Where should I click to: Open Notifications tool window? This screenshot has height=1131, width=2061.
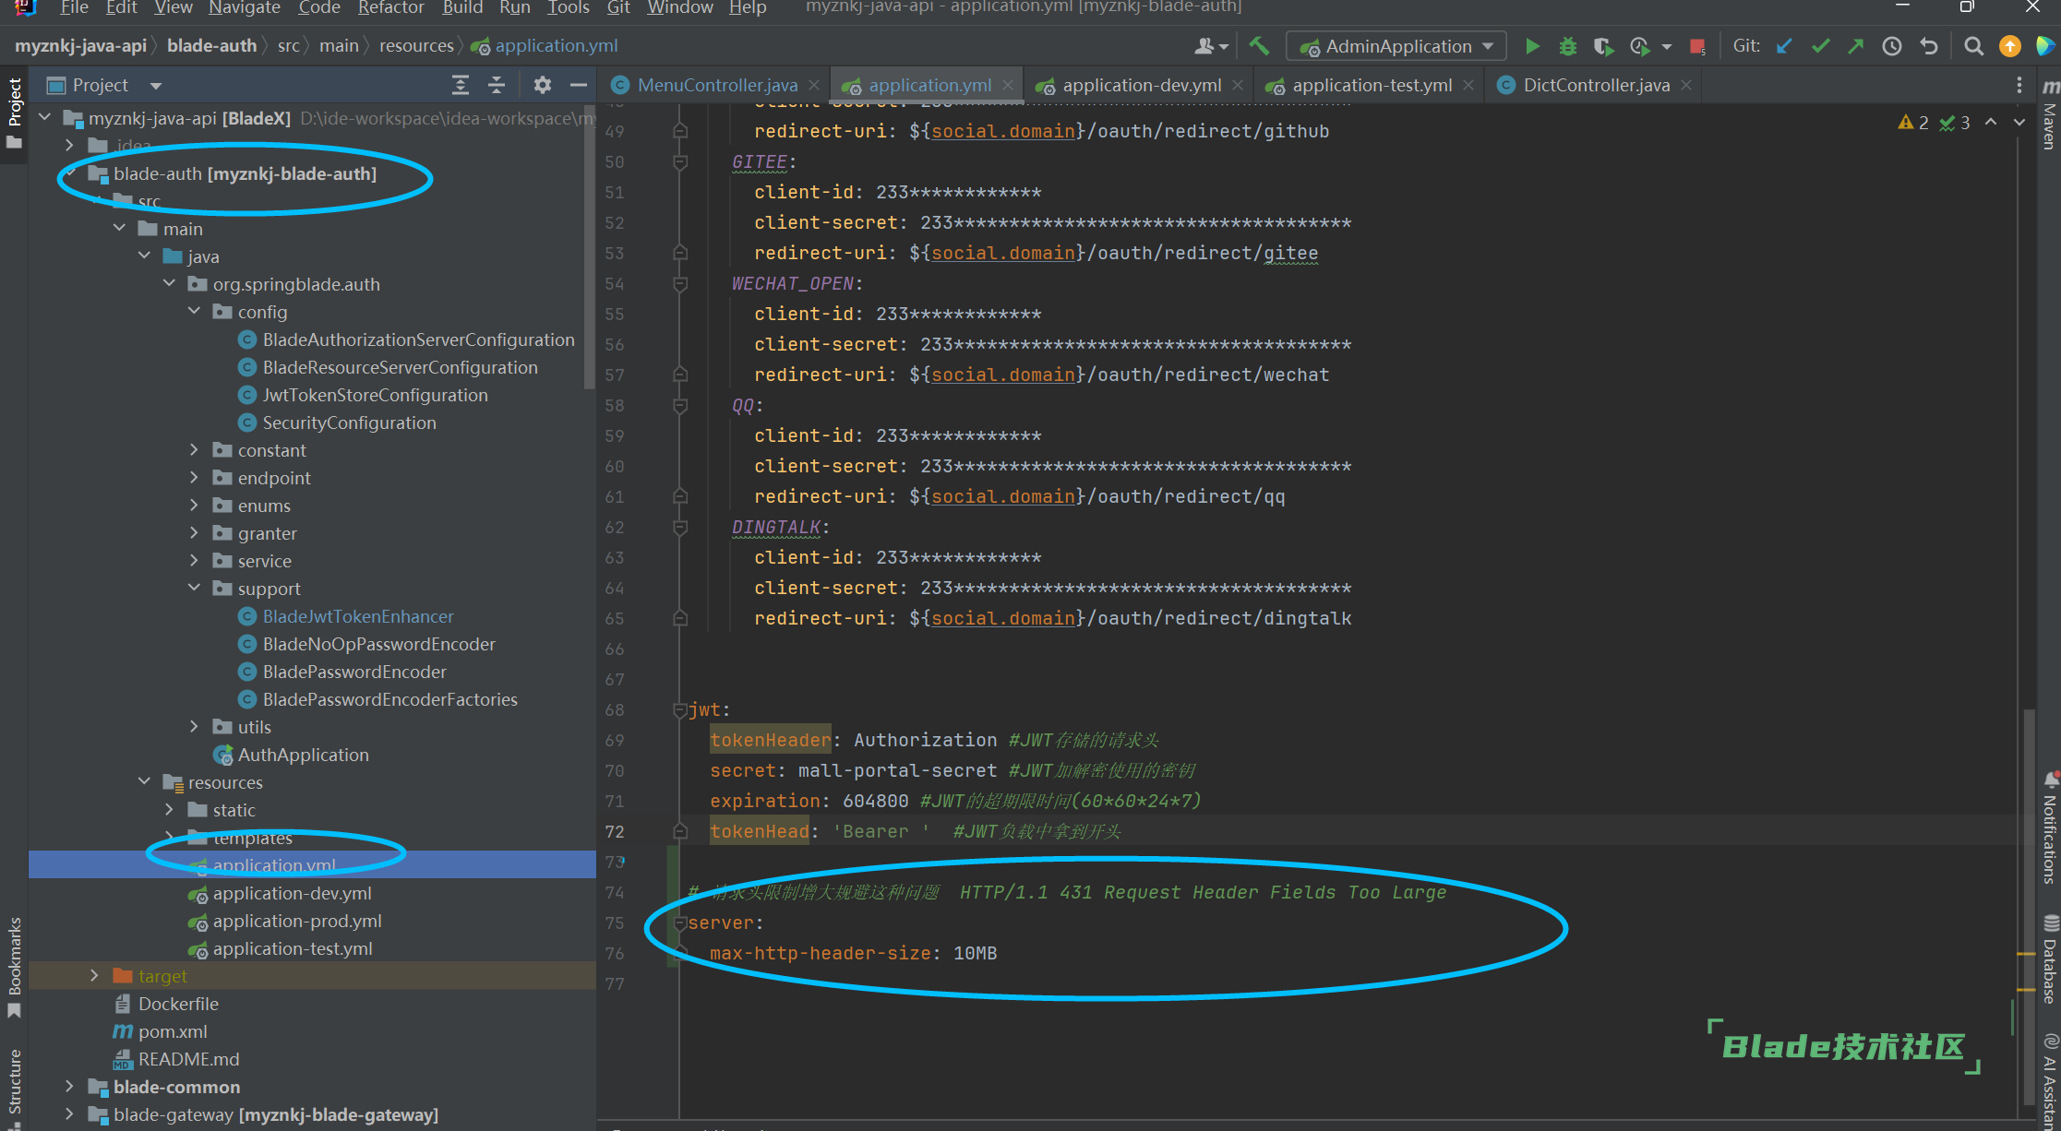click(x=2050, y=827)
